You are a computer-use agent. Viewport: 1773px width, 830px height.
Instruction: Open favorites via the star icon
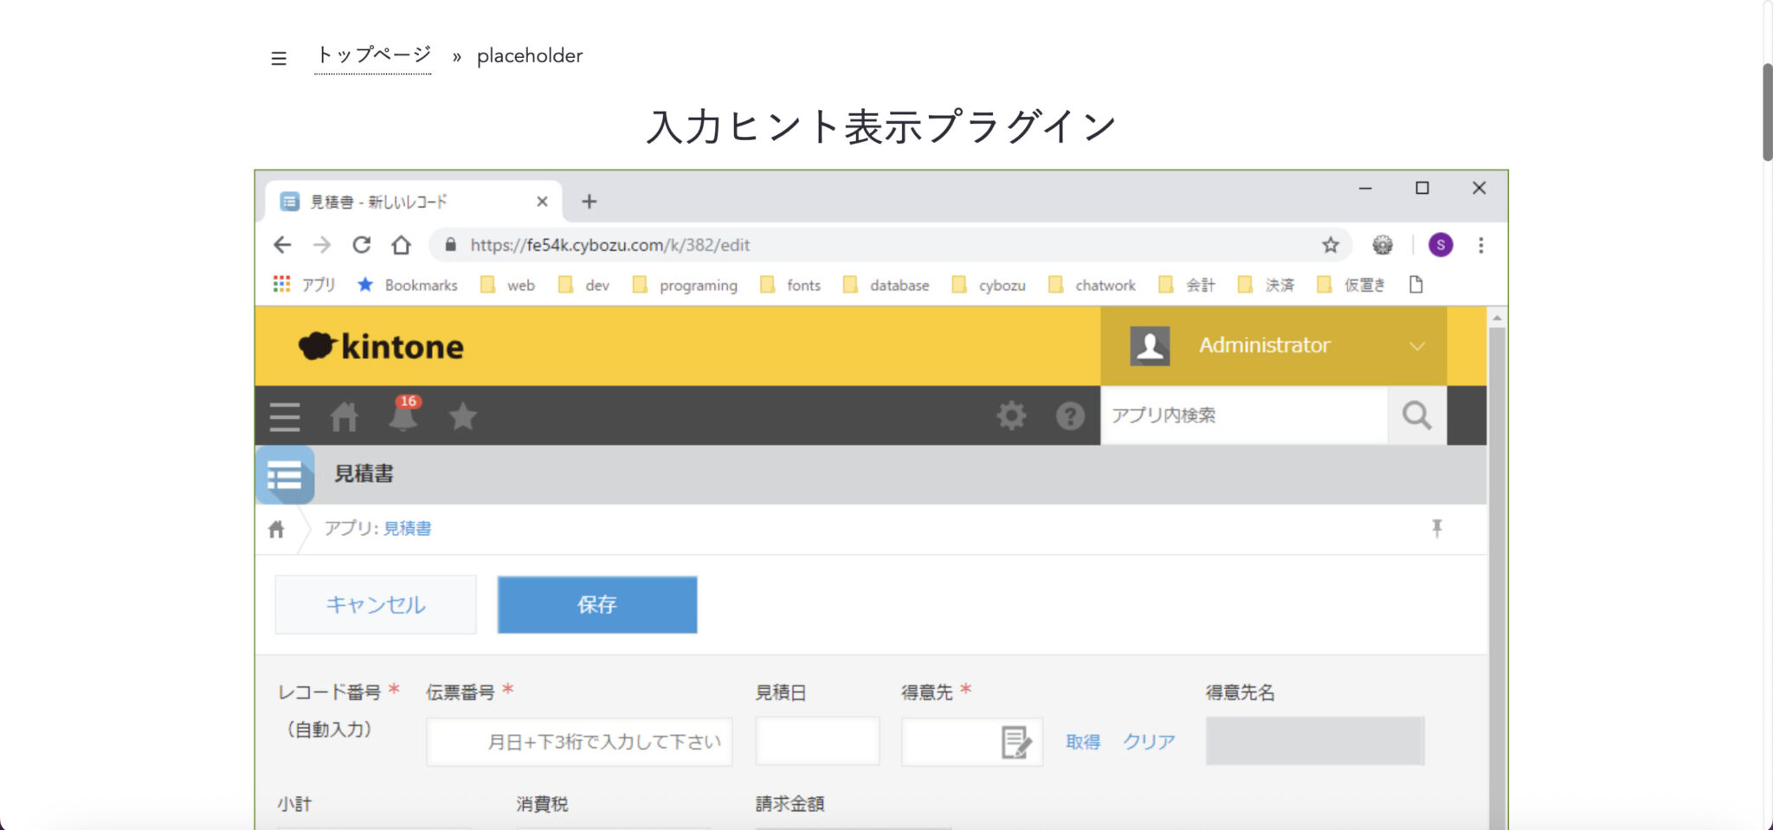(x=463, y=416)
